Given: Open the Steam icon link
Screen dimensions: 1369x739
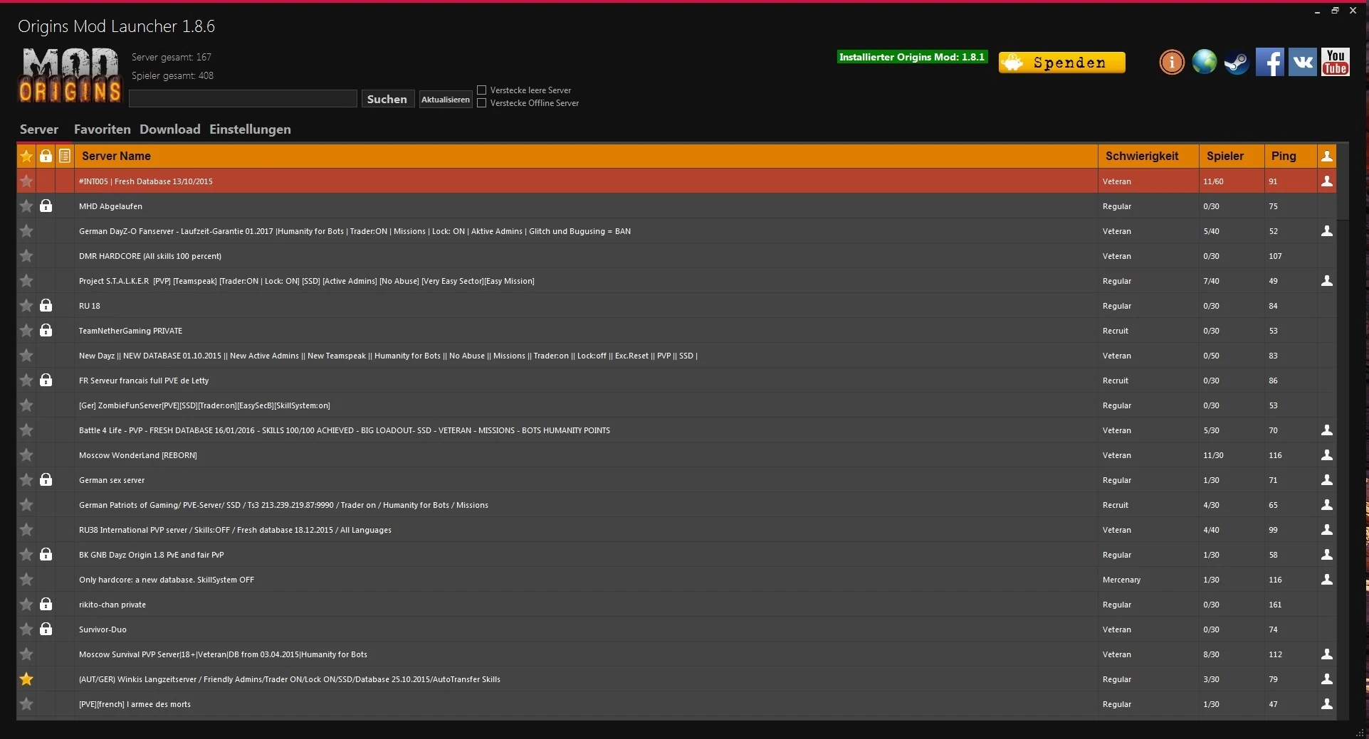Looking at the screenshot, I should coord(1237,63).
